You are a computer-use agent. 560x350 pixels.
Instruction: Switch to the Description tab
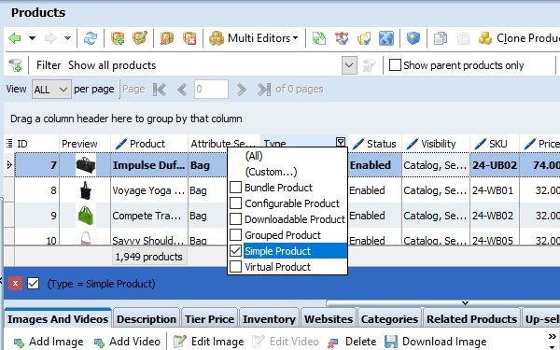coord(147,319)
